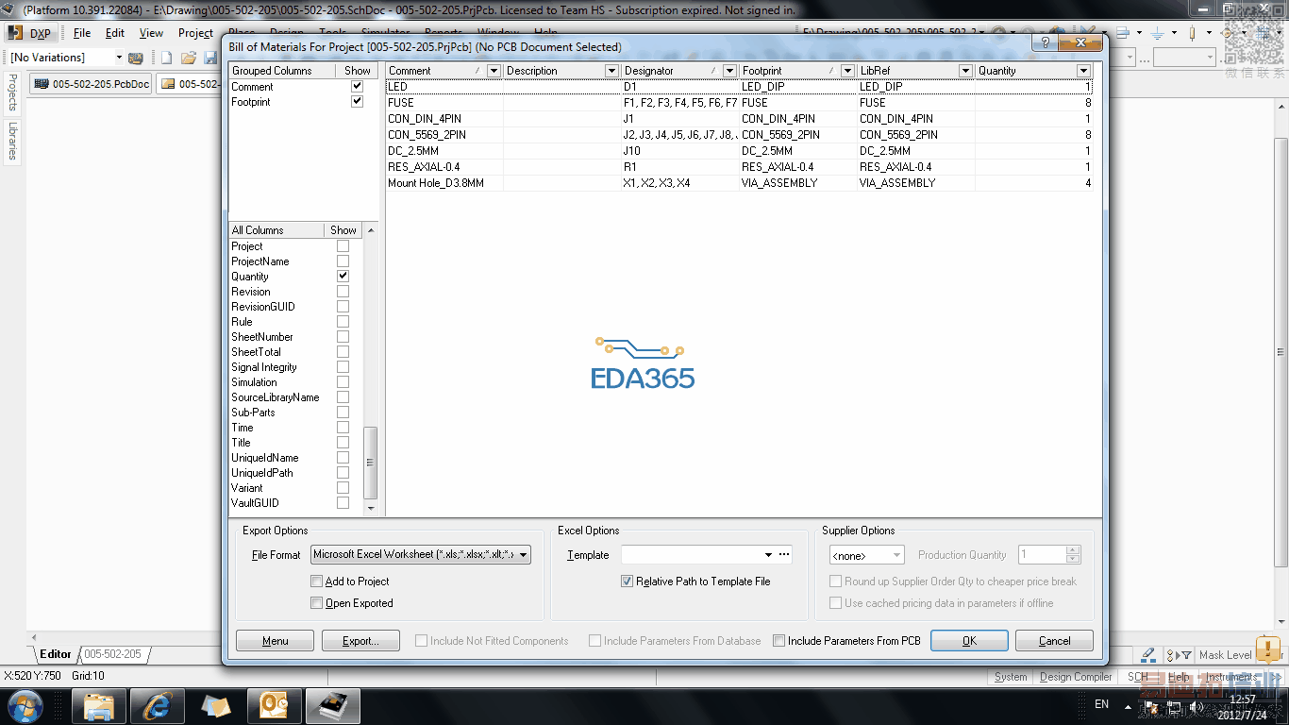Open the Outlook taskbar icon
Screen dimensions: 1289x725
click(x=274, y=705)
